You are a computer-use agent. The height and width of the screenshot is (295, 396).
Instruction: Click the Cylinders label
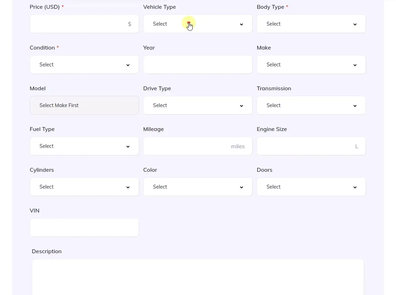[42, 170]
